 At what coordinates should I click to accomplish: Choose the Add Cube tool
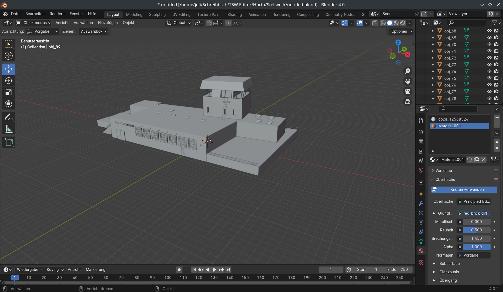(9, 142)
